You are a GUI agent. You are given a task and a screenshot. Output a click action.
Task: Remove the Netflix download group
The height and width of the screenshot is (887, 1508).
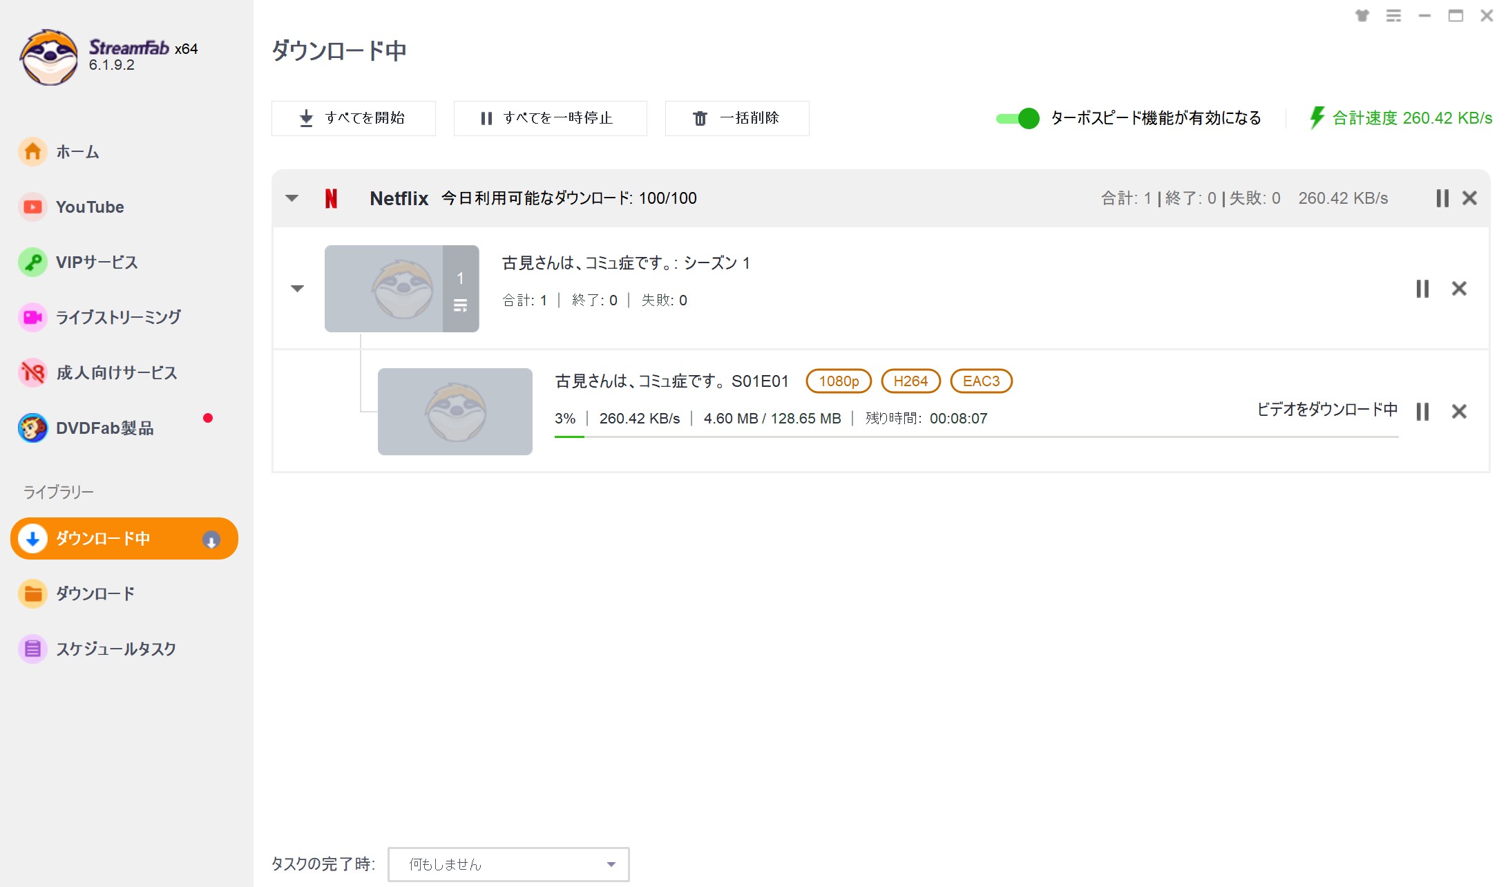click(x=1470, y=198)
